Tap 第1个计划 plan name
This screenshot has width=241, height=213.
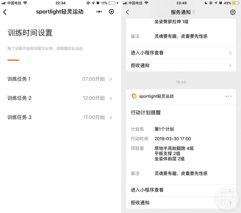point(164,129)
